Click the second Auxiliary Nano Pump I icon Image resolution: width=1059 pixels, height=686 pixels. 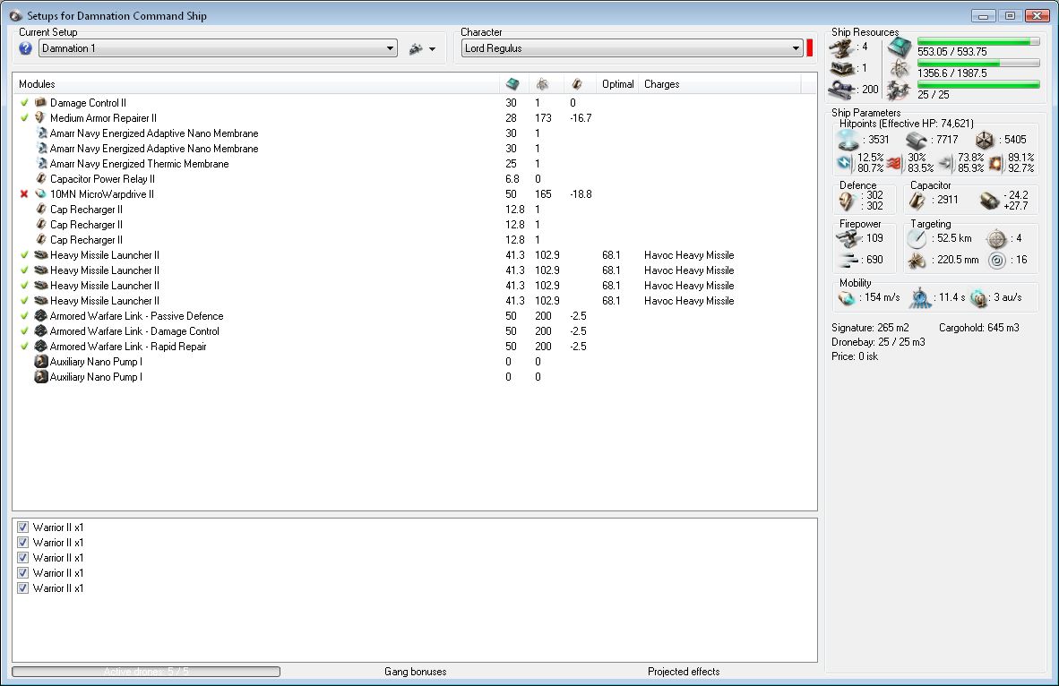(x=40, y=377)
